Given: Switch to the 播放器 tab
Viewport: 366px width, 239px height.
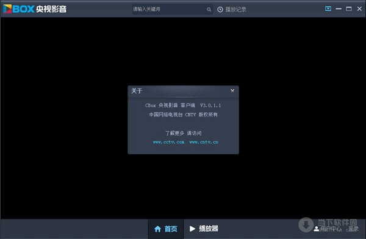Looking at the screenshot, I should 204,229.
